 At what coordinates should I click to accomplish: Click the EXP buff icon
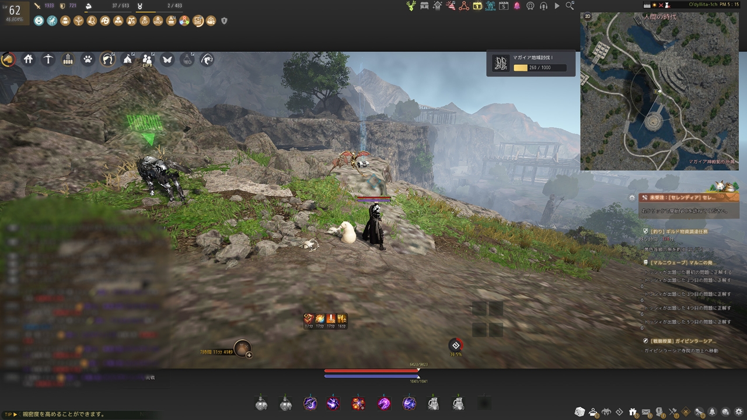tap(145, 21)
